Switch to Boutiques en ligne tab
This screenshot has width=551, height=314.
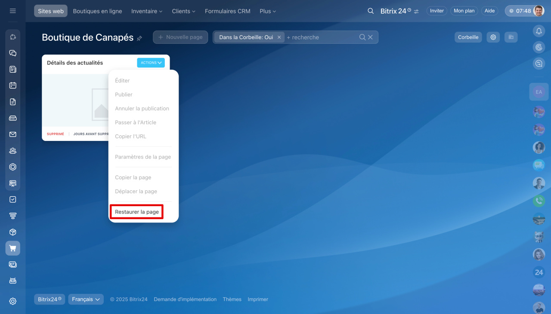coord(97,11)
